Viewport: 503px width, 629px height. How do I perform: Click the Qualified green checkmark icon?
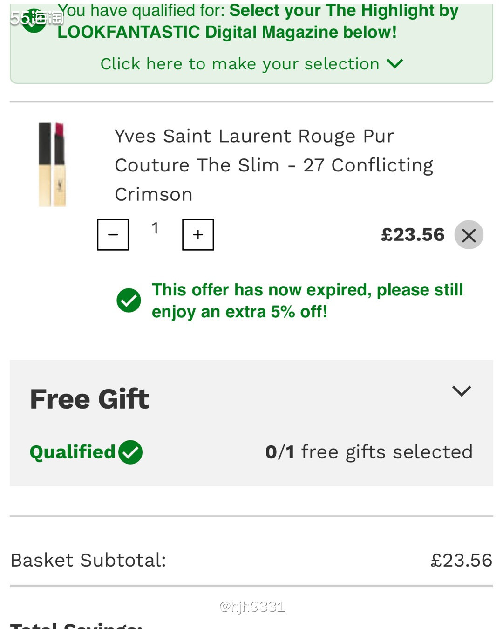pos(130,452)
